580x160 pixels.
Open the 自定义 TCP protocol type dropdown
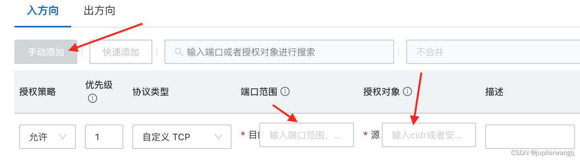pyautogui.click(x=182, y=137)
